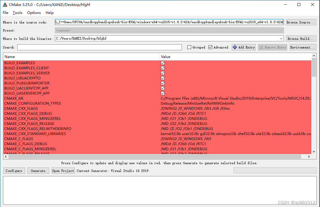Click value /DWIN32 /D_WINDOWS /W3 /GR /EHsc
Viewport: 320px width, 207px height.
pos(195,109)
